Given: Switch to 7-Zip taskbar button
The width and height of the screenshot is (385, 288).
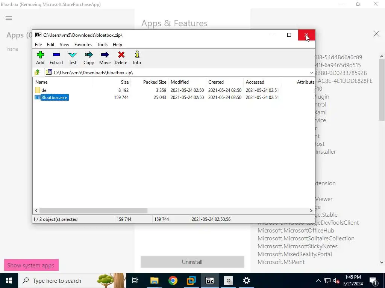Looking at the screenshot, I should coord(210,280).
